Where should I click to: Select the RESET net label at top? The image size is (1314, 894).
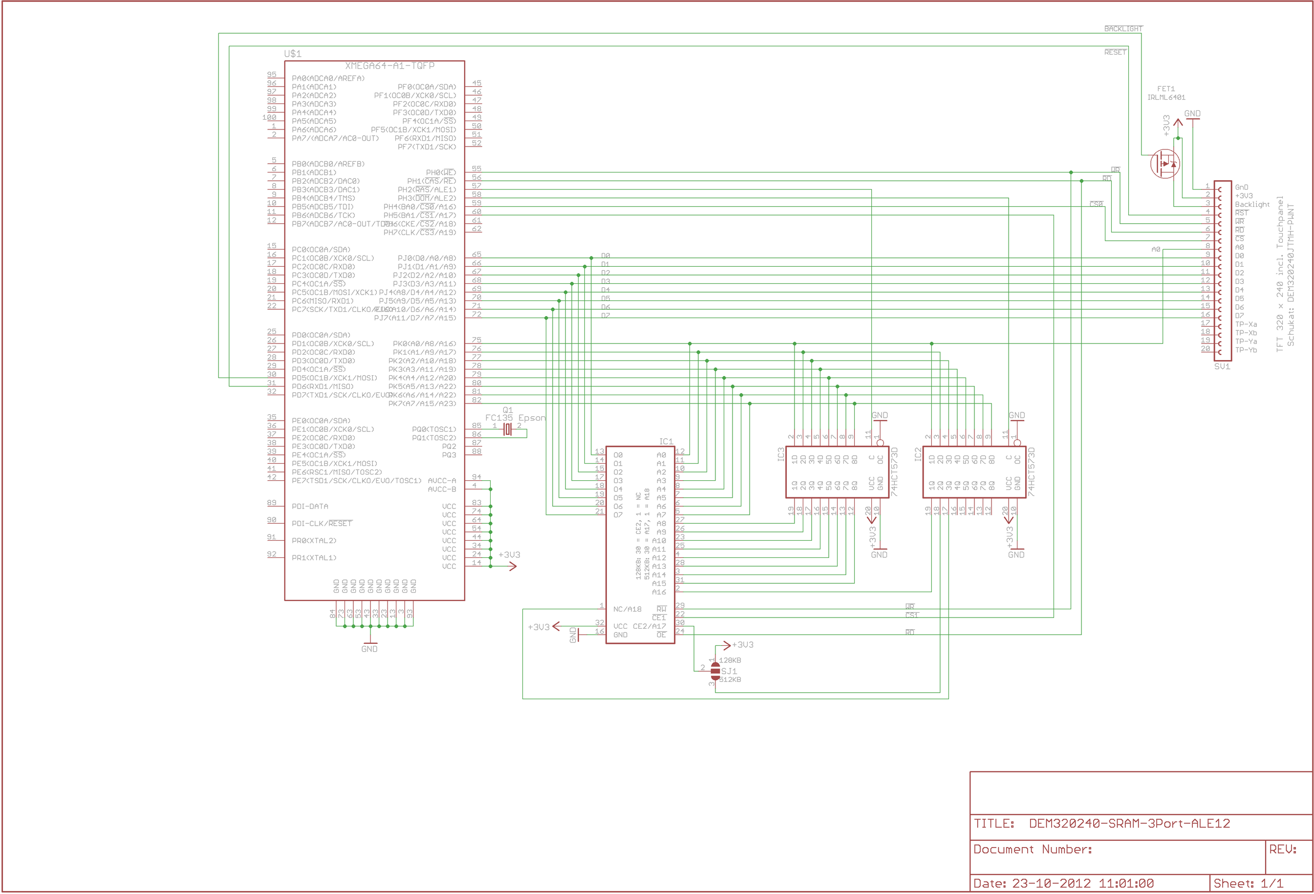(1115, 52)
